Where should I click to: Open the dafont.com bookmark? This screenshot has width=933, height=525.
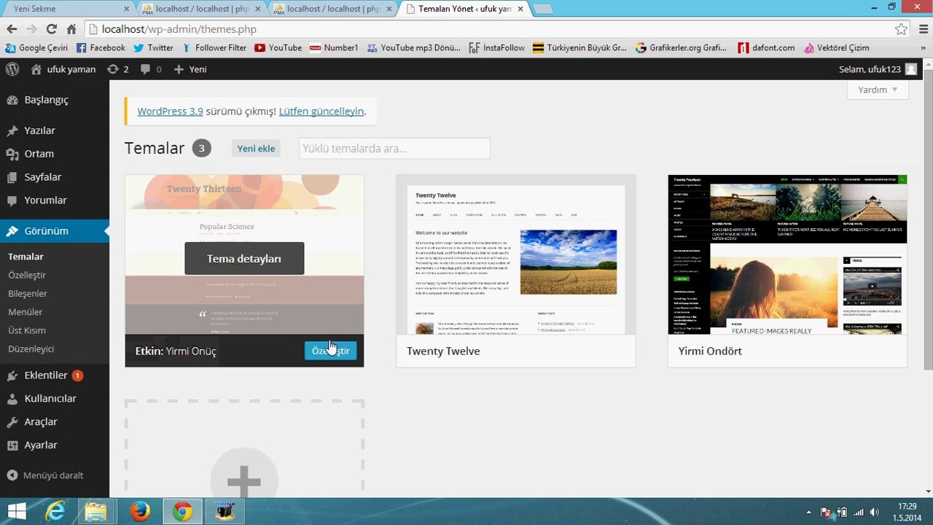pos(766,48)
